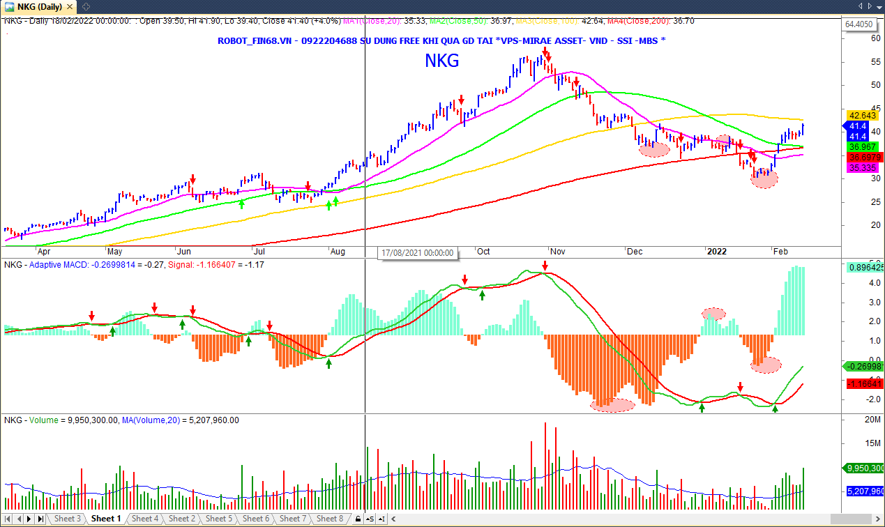Click the new chart tab plus icon
This screenshot has width=885, height=527.
85,6
